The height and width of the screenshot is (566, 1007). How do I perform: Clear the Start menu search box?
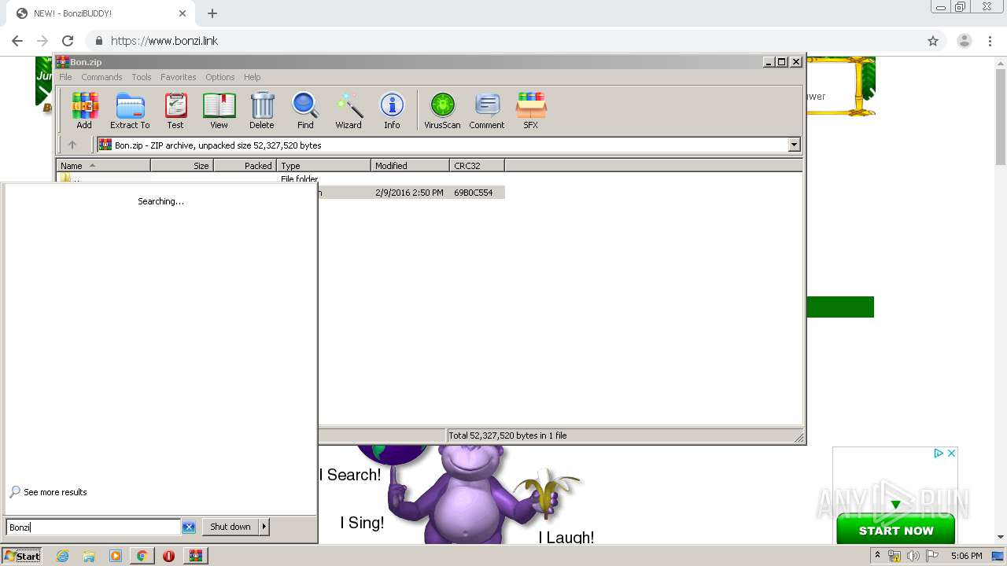[x=189, y=527]
